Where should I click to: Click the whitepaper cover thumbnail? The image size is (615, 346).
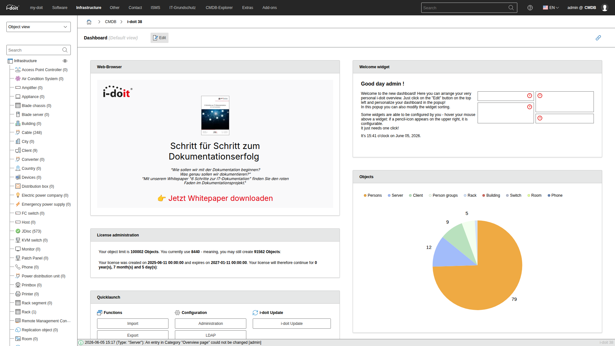(x=215, y=116)
